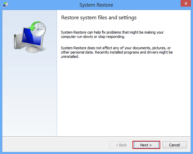193x154 pixels.
Task: Click the computer-with-clock restore illustration
Action: 30,37
